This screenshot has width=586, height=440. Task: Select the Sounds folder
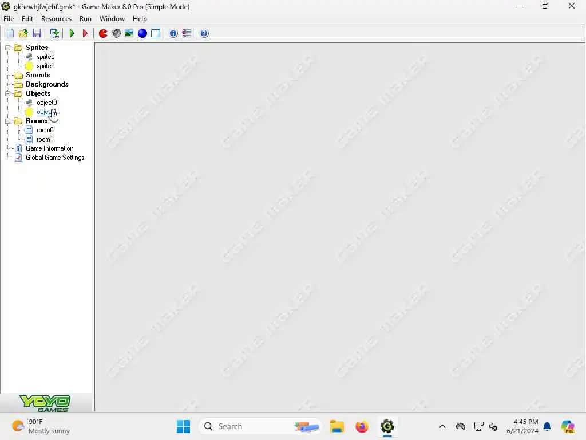click(x=37, y=75)
